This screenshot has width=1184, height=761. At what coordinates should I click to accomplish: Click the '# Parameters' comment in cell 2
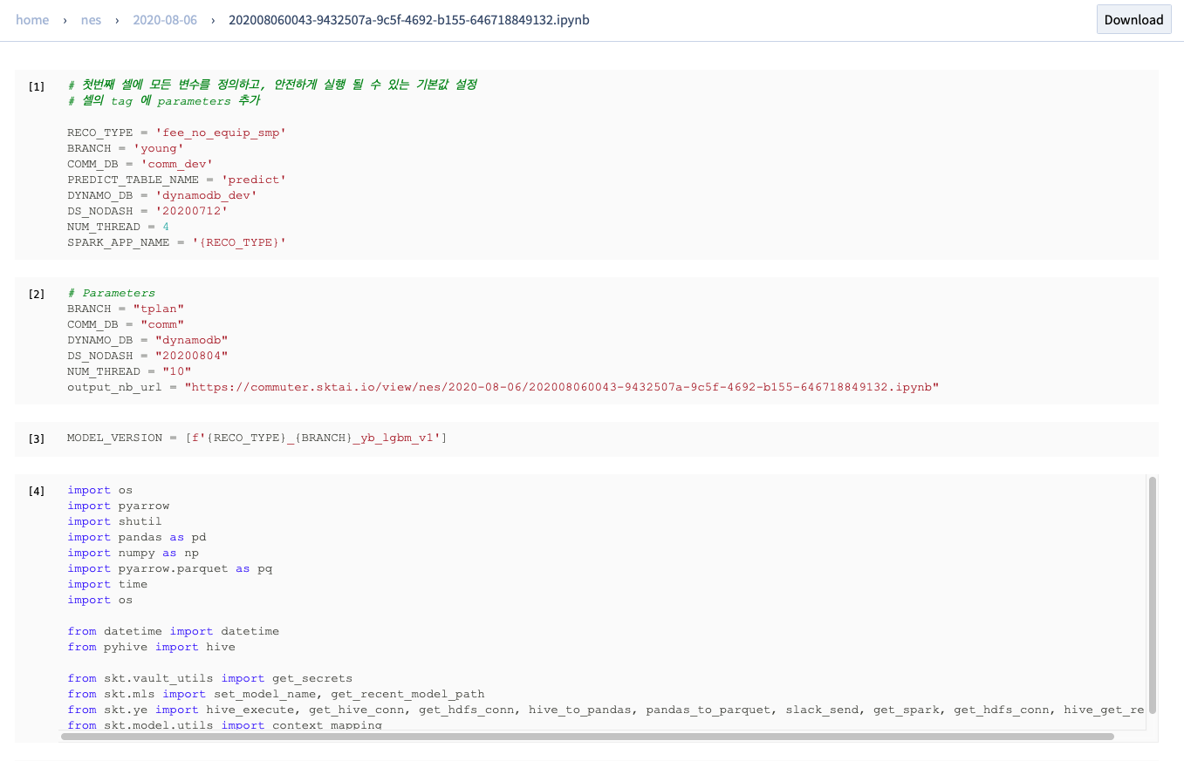[x=112, y=293]
